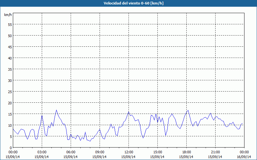Click the 12:00 time axis label
The width and height of the screenshot is (257, 160).
[x=129, y=152]
